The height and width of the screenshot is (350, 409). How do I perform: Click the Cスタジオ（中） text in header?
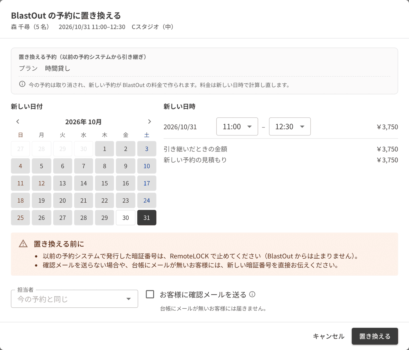tap(153, 27)
